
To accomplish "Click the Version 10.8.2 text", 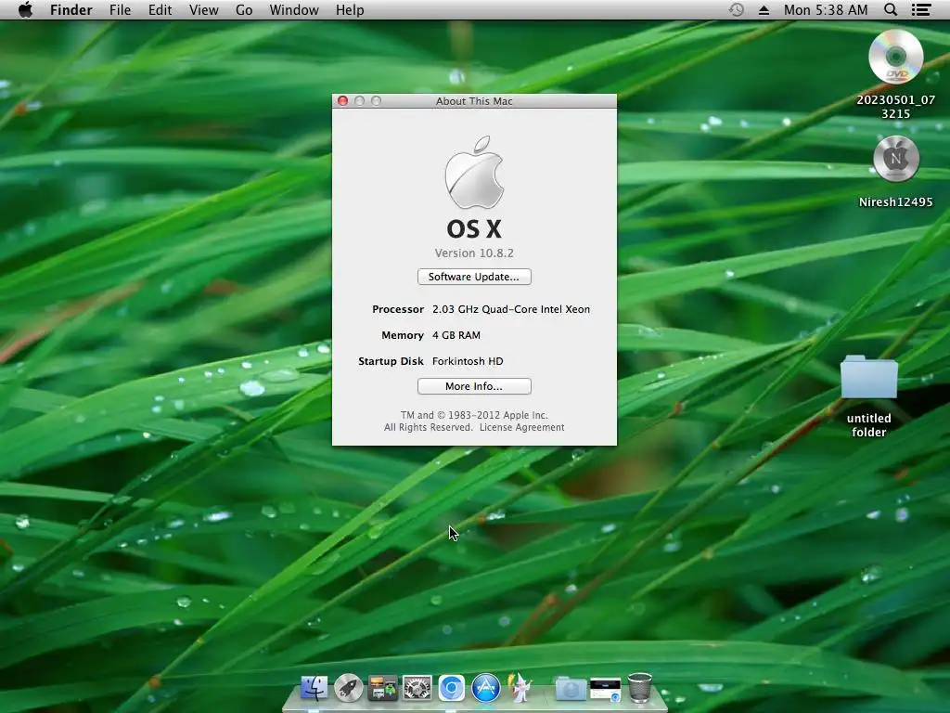I will coord(474,253).
